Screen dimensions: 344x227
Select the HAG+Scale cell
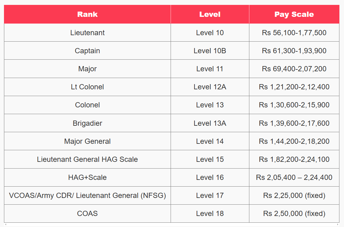point(87,177)
